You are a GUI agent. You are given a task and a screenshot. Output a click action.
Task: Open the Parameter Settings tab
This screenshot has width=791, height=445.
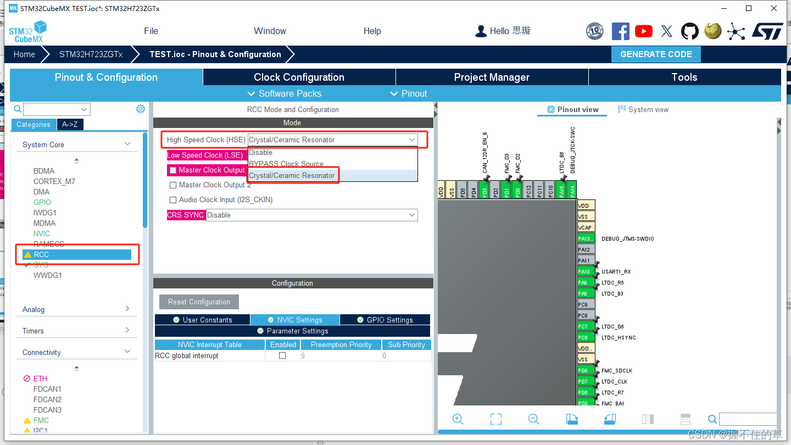click(x=292, y=331)
